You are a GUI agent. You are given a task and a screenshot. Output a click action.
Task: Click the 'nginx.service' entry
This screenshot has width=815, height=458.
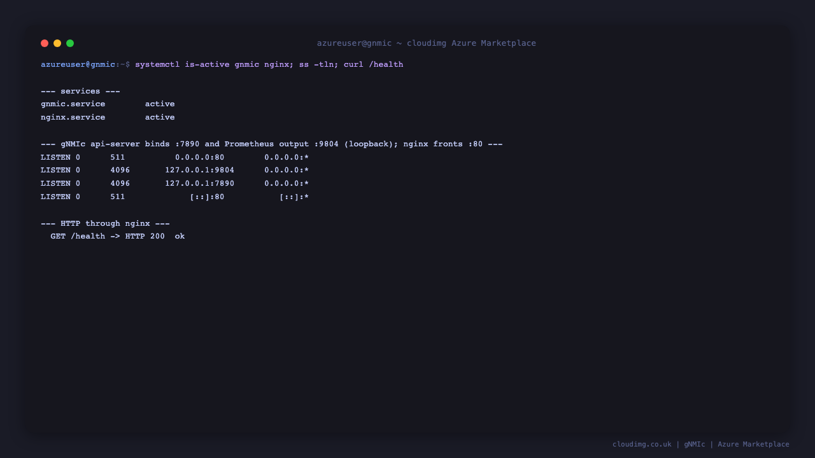pos(73,117)
